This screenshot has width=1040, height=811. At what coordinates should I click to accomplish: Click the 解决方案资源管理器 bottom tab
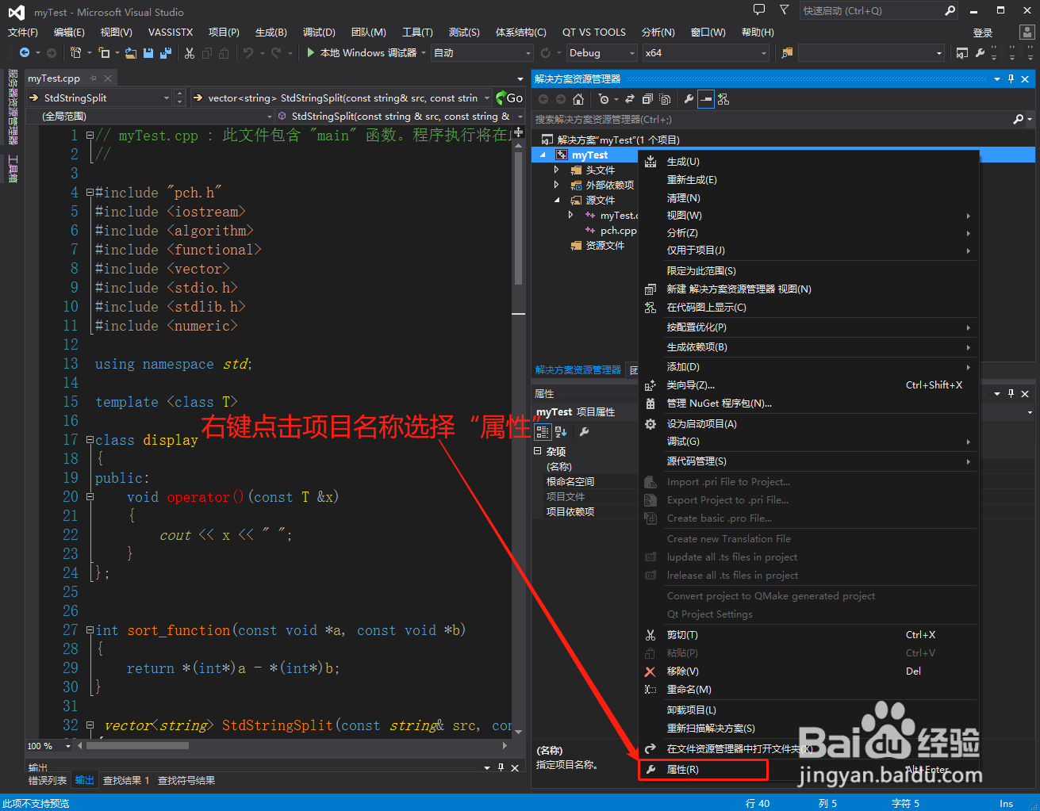578,370
